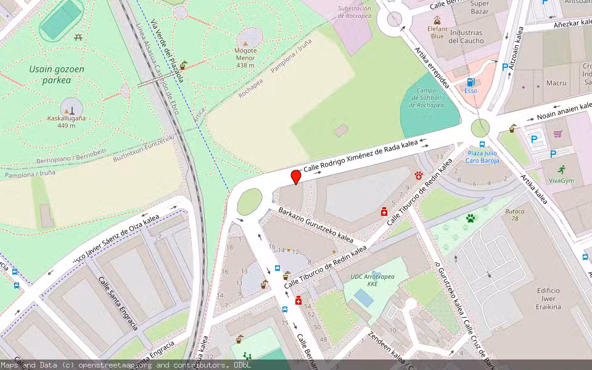The height and width of the screenshot is (370, 592).
Task: Click the red map marker pin on Rodrigo Ximénez de Rada
Action: pyautogui.click(x=295, y=178)
